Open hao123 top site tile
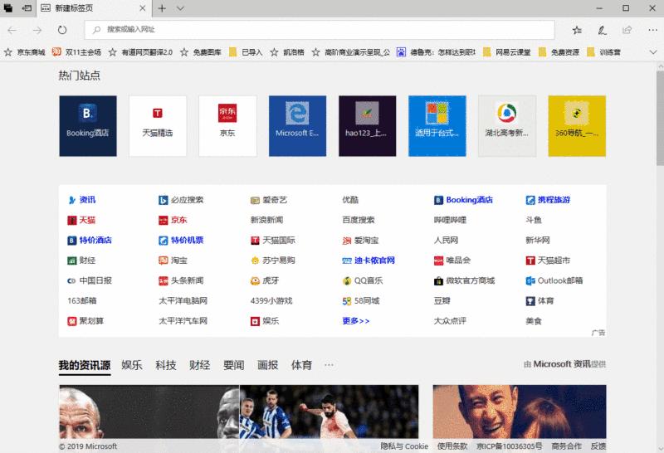This screenshot has height=453, width=664. click(x=367, y=126)
